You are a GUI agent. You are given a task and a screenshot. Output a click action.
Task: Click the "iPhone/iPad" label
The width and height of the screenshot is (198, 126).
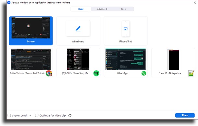126,41
